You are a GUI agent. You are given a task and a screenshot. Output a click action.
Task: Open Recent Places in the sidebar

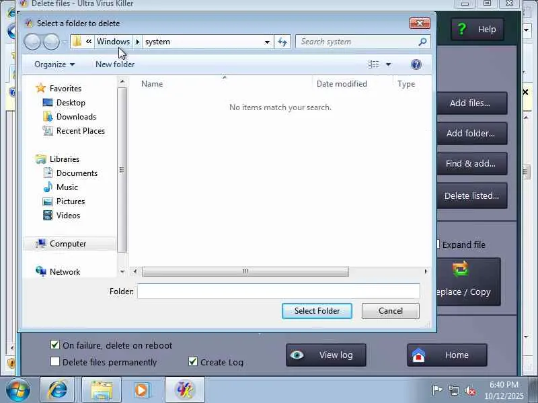tap(81, 130)
